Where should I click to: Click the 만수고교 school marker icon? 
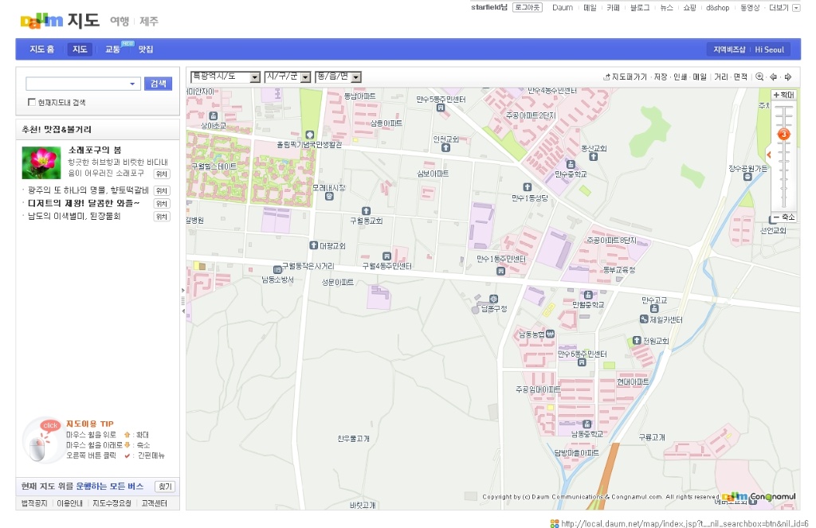[654, 309]
